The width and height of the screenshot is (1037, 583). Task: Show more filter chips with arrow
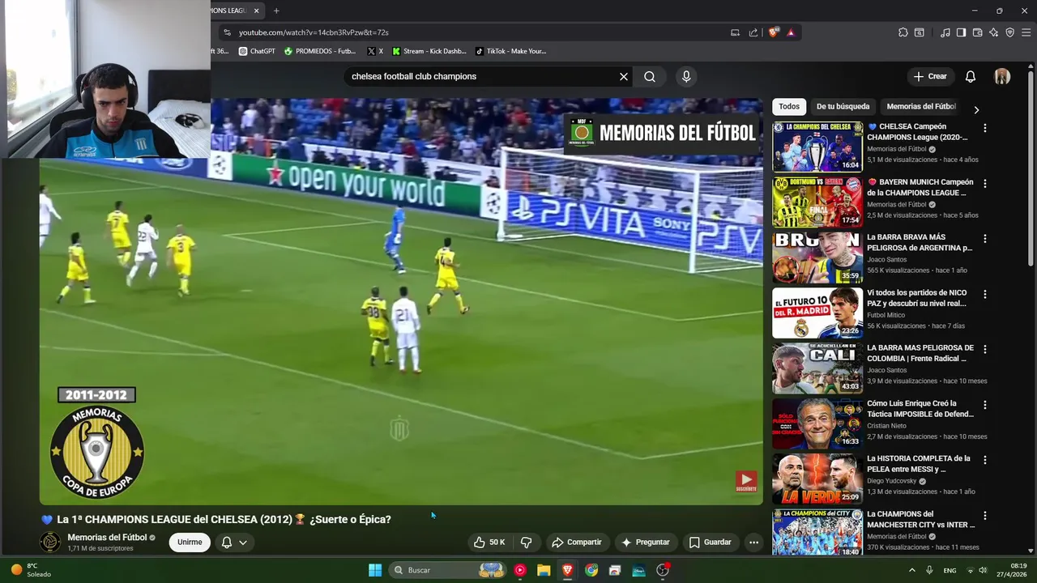pyautogui.click(x=976, y=109)
